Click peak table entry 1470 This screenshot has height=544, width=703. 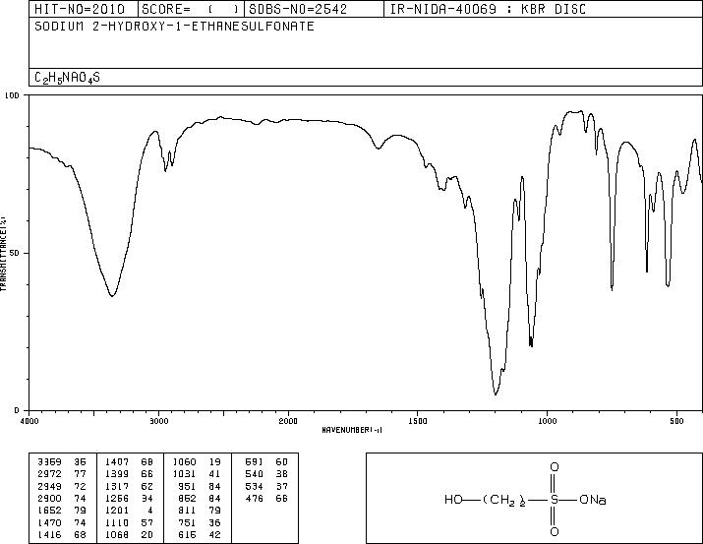50,523
